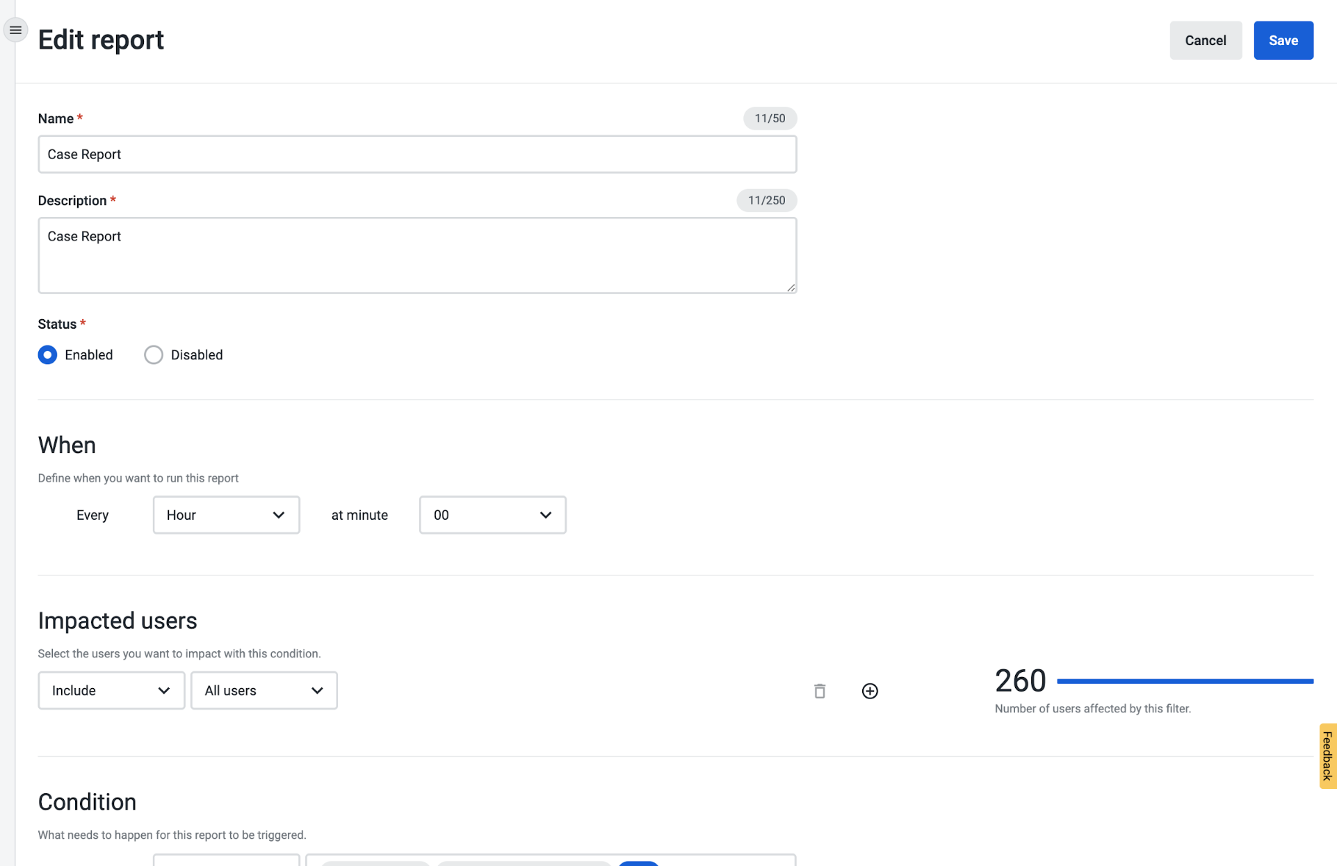Select the Disabled status option
The image size is (1337, 866).
[153, 354]
